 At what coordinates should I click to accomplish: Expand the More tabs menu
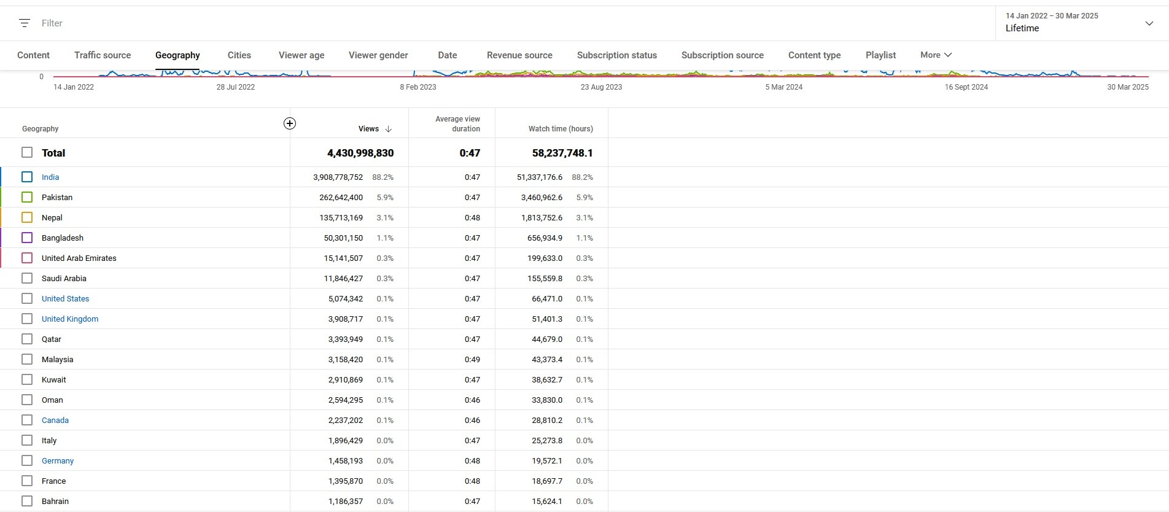point(936,55)
